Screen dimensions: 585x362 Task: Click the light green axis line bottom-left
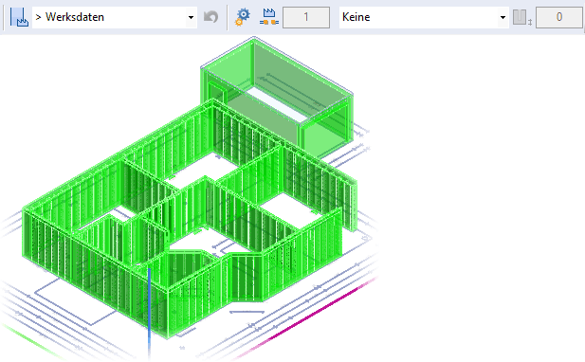click(x=29, y=340)
